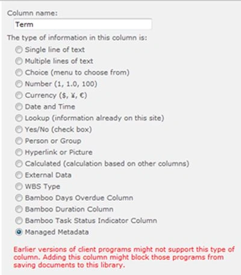Click the Column name text field

(x=83, y=24)
